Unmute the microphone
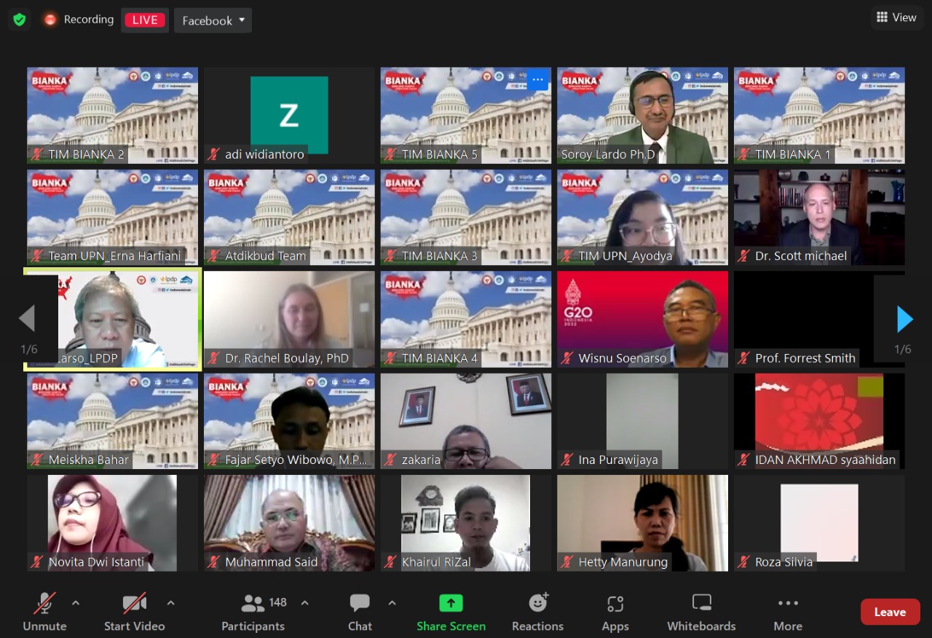Image resolution: width=932 pixels, height=638 pixels. 44,604
